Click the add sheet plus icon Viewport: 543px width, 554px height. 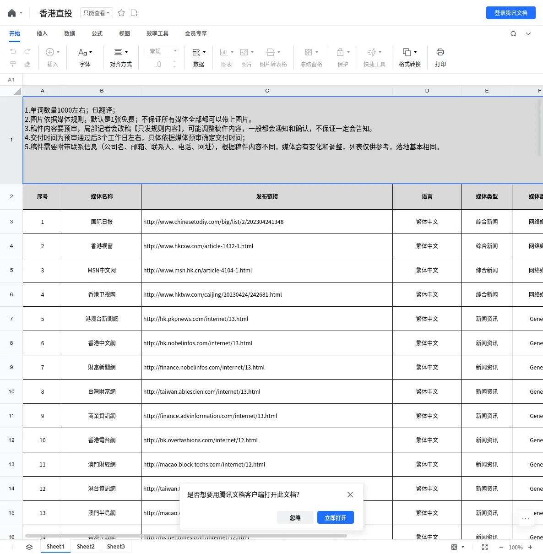pyautogui.click(x=13, y=547)
